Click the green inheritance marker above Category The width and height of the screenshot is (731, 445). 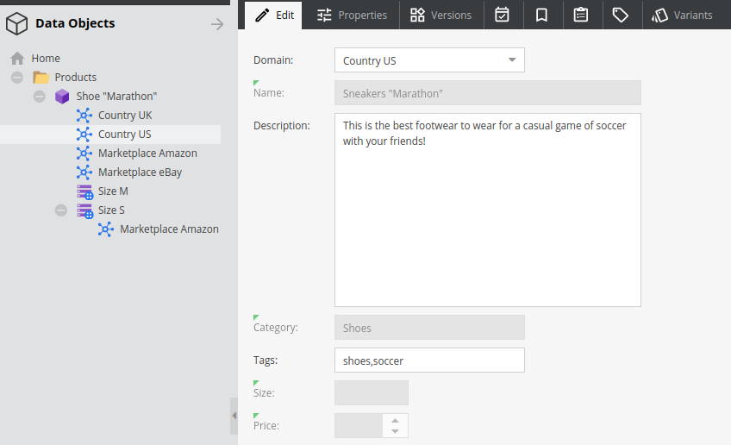point(256,317)
